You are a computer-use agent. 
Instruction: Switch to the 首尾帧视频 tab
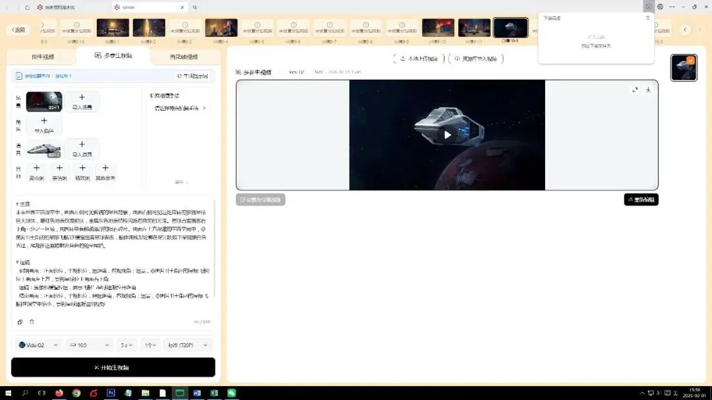click(184, 57)
